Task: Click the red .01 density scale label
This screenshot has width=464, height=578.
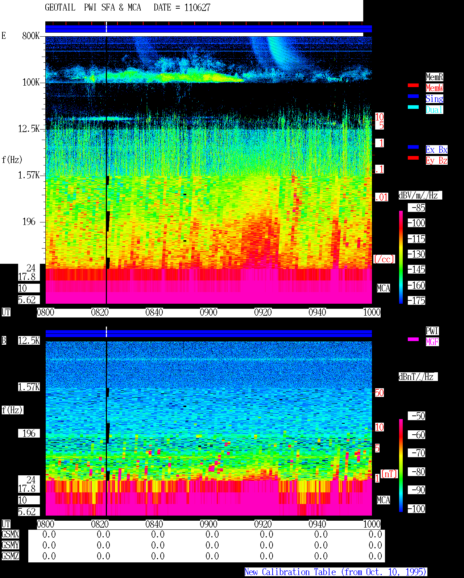Action: click(381, 197)
